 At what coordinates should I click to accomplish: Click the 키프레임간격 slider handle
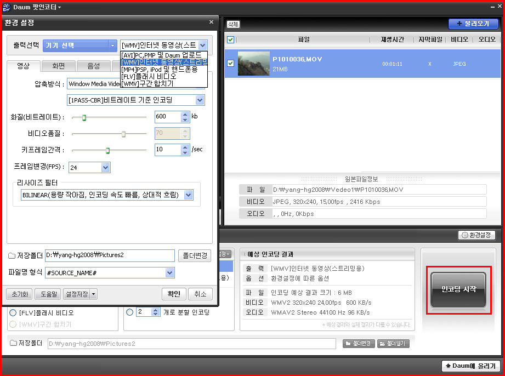point(108,150)
